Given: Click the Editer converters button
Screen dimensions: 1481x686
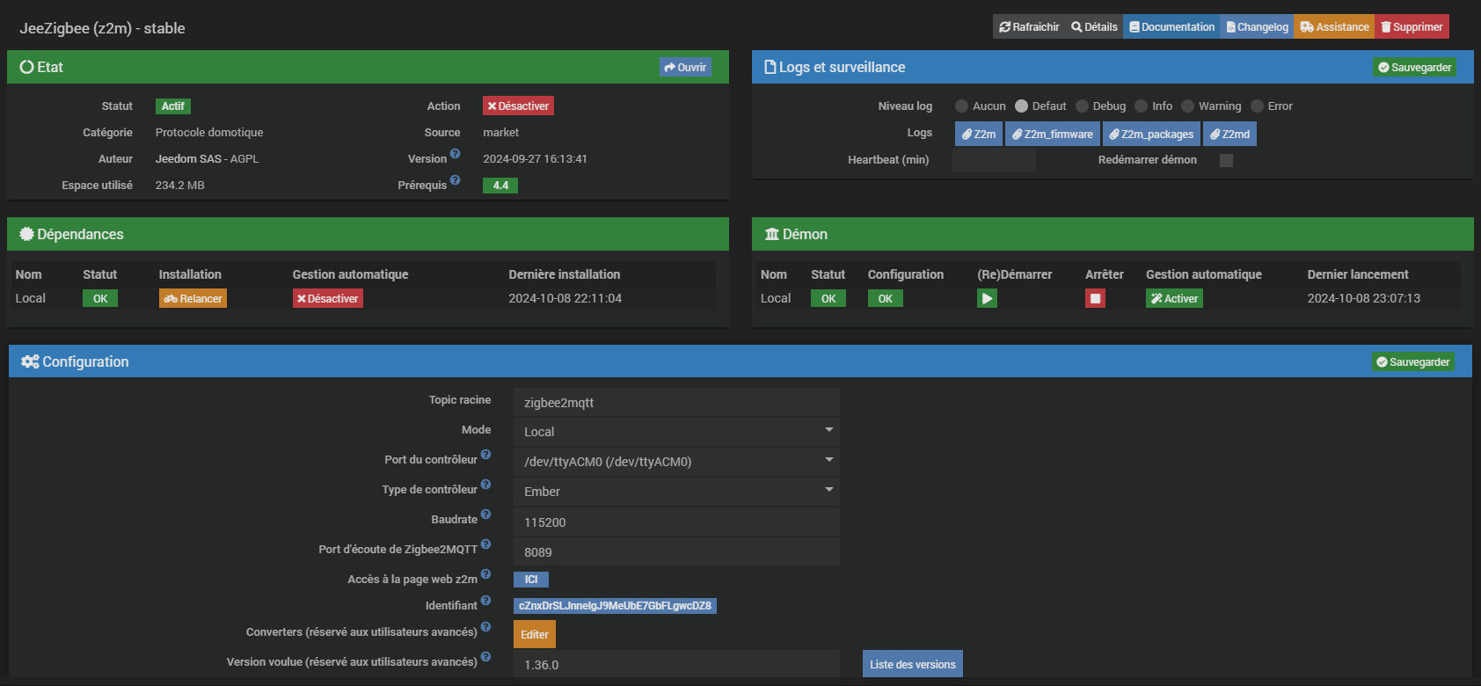Looking at the screenshot, I should 535,634.
